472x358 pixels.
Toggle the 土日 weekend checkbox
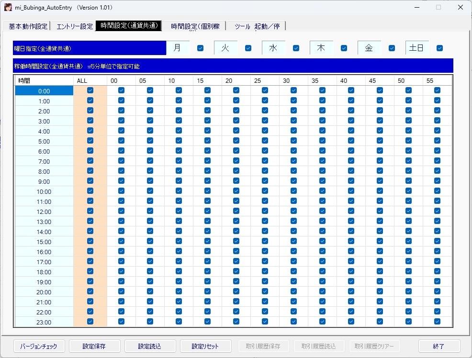pyautogui.click(x=439, y=48)
